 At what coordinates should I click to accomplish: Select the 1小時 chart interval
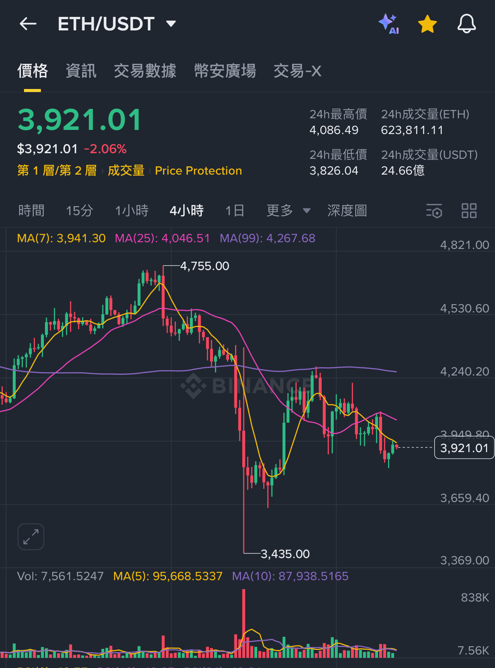pyautogui.click(x=132, y=211)
